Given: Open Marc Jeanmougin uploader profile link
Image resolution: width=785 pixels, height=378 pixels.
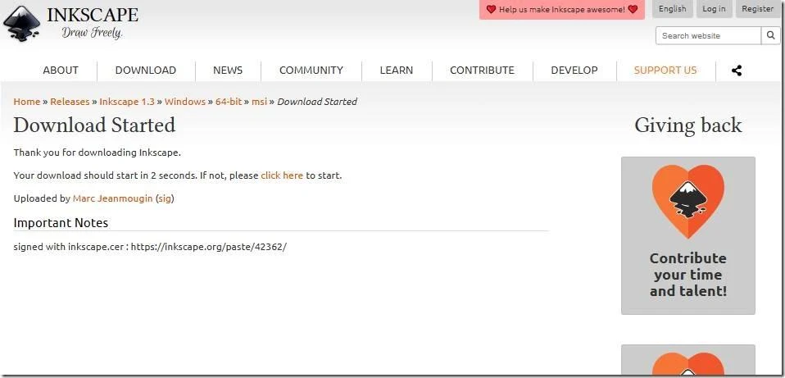Looking at the screenshot, I should (x=112, y=198).
